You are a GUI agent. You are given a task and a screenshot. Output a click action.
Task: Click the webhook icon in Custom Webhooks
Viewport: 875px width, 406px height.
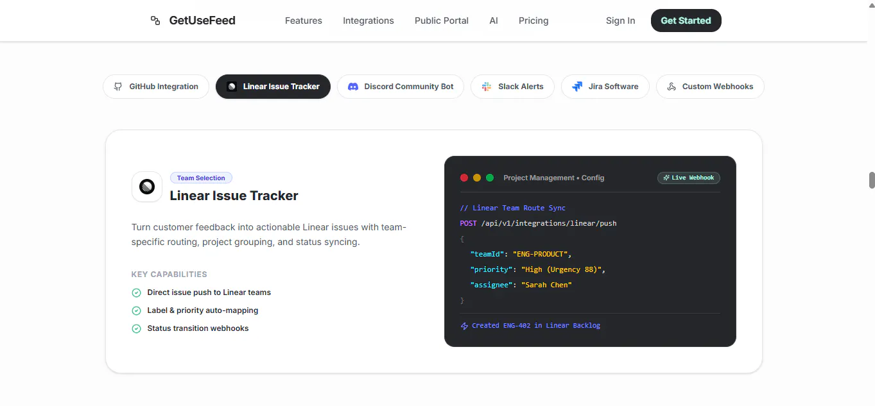tap(671, 87)
